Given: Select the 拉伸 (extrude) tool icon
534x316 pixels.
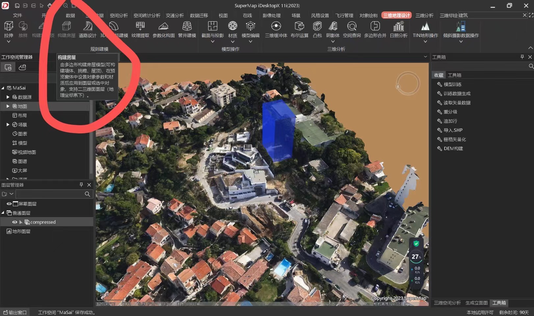Looking at the screenshot, I should point(9,26).
